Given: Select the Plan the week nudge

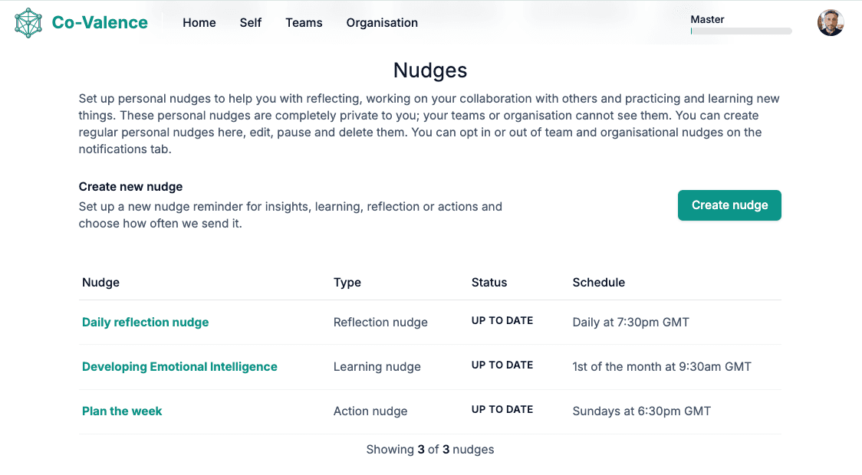Looking at the screenshot, I should pos(122,411).
